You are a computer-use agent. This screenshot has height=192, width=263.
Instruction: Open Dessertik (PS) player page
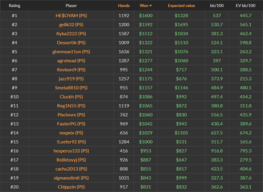[71, 43]
